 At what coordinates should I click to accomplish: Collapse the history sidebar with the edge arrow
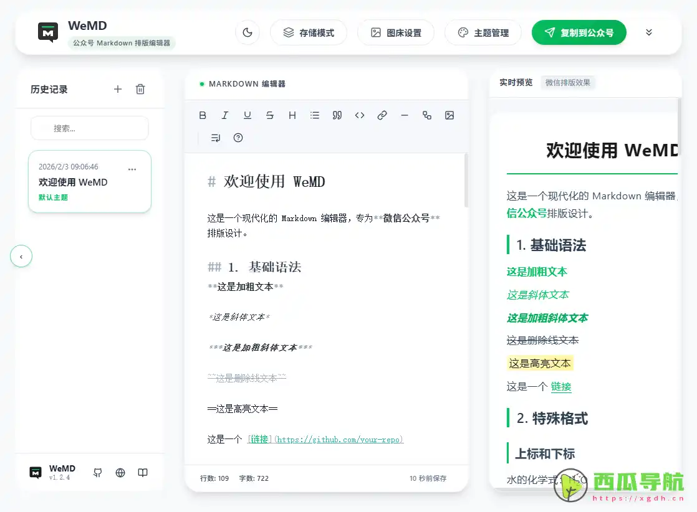click(21, 256)
